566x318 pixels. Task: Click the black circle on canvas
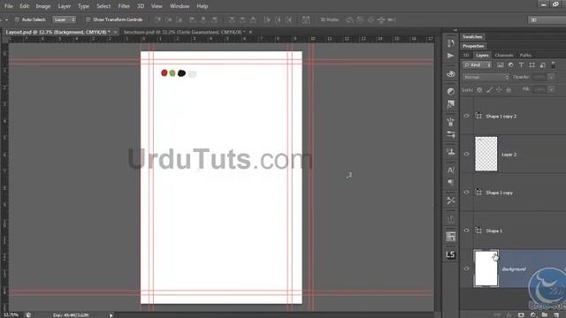(x=181, y=73)
